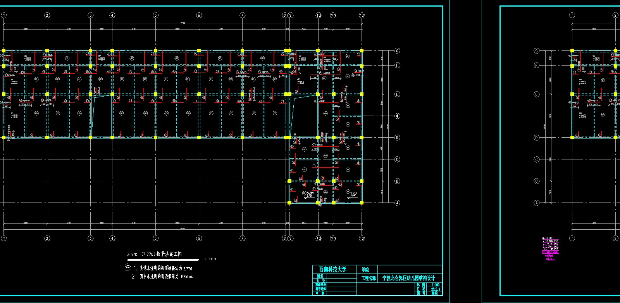This screenshot has height=303, width=620.
Task: Click the 2013.9 date in title block
Action: coord(436,289)
